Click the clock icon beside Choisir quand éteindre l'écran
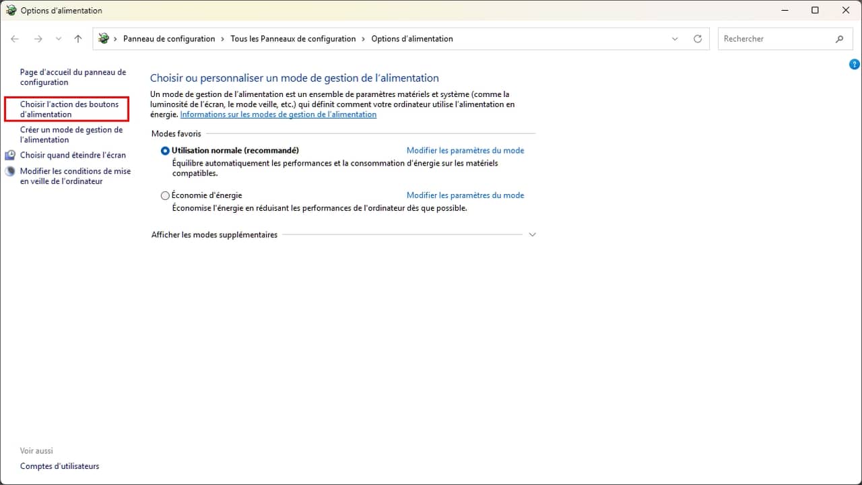 pyautogui.click(x=10, y=155)
